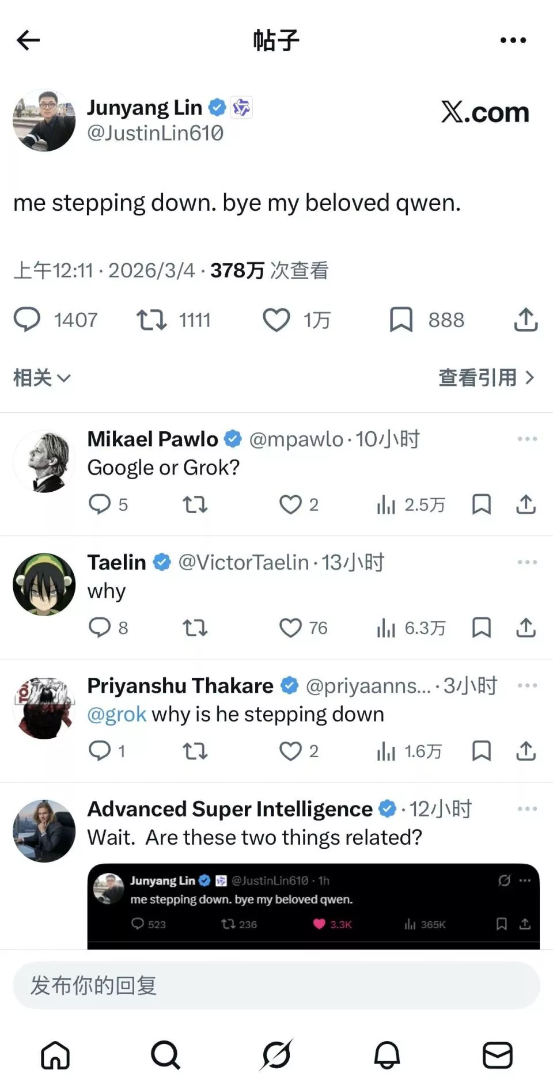Tap the 发布你的回复 reply field
553x1086 pixels.
pos(276,985)
